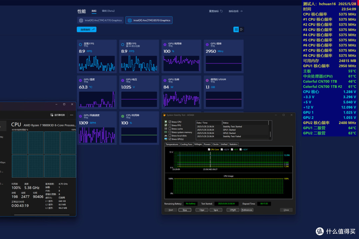Click the Stress CPU chip icon in AIDA64
The image size is (359, 239).
(166, 122)
